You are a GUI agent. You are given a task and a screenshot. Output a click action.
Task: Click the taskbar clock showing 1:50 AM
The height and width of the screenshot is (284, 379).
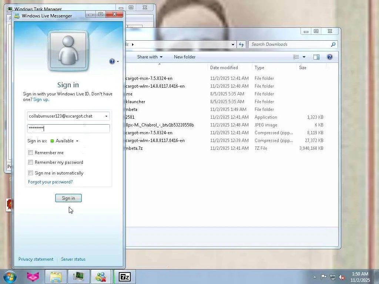click(x=360, y=277)
